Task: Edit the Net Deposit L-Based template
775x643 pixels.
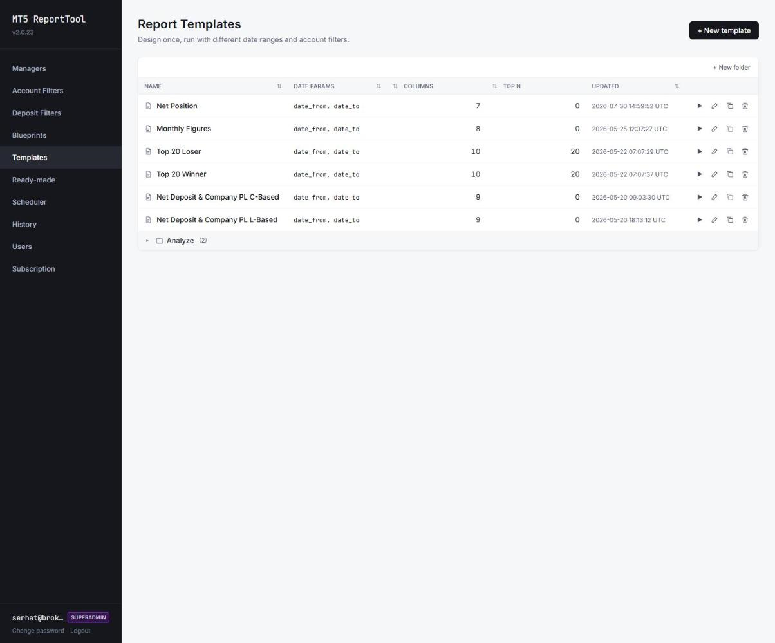Action: click(x=714, y=220)
